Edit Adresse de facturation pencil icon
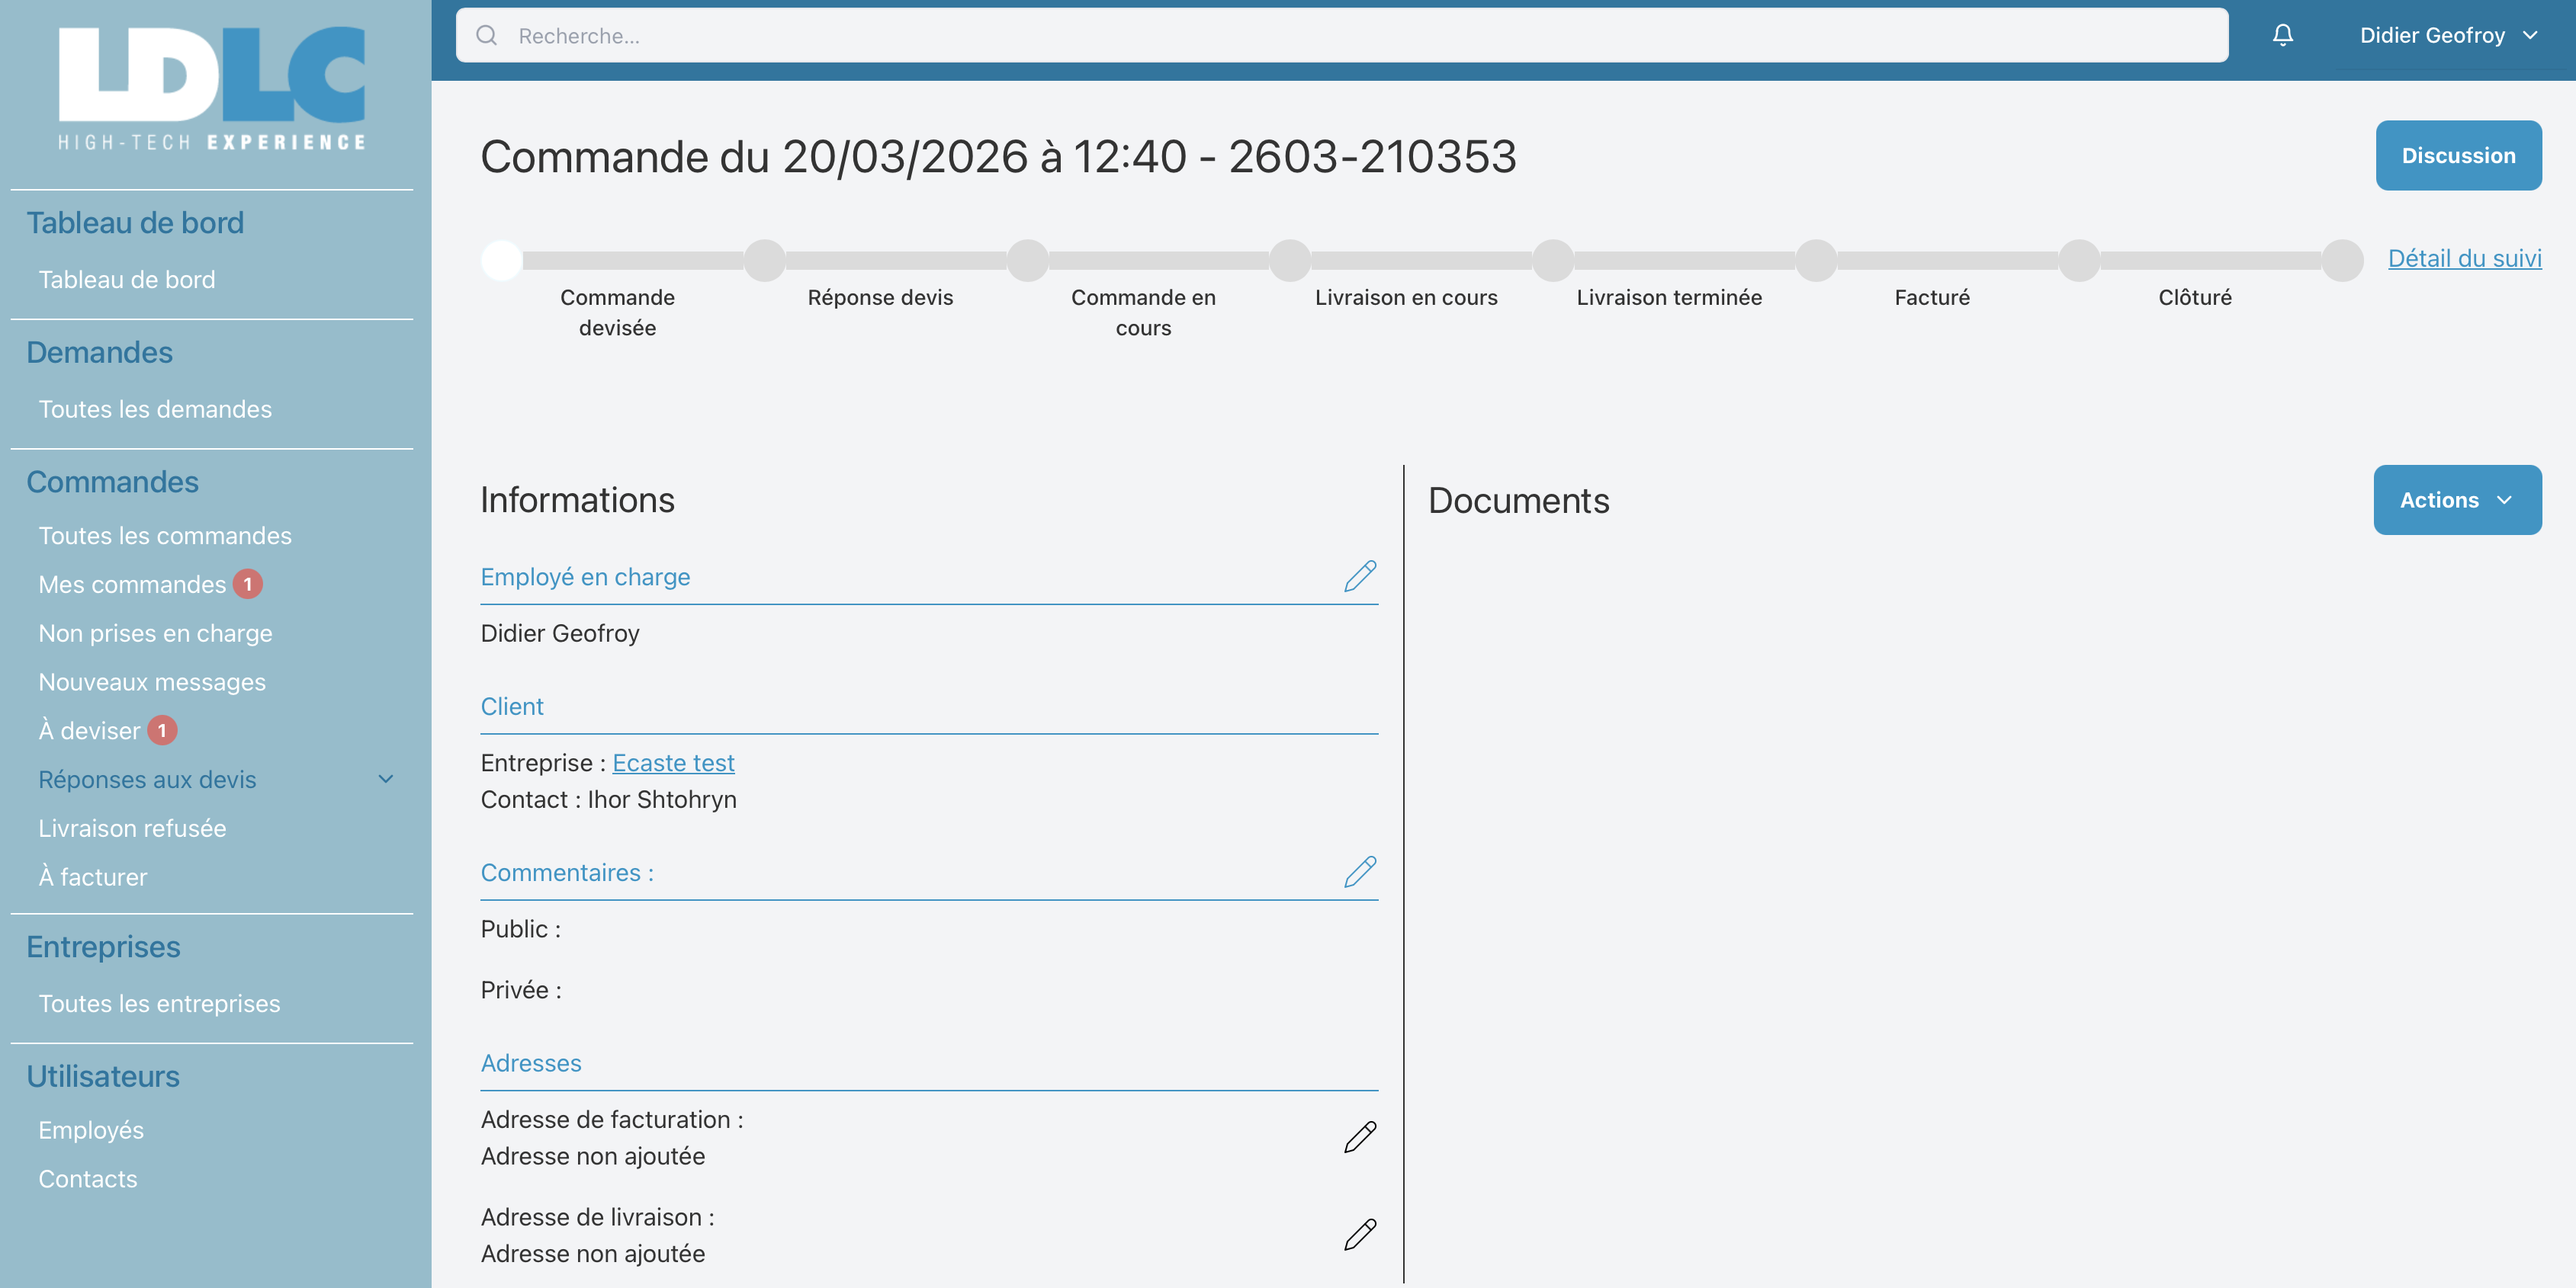 coord(1360,1137)
